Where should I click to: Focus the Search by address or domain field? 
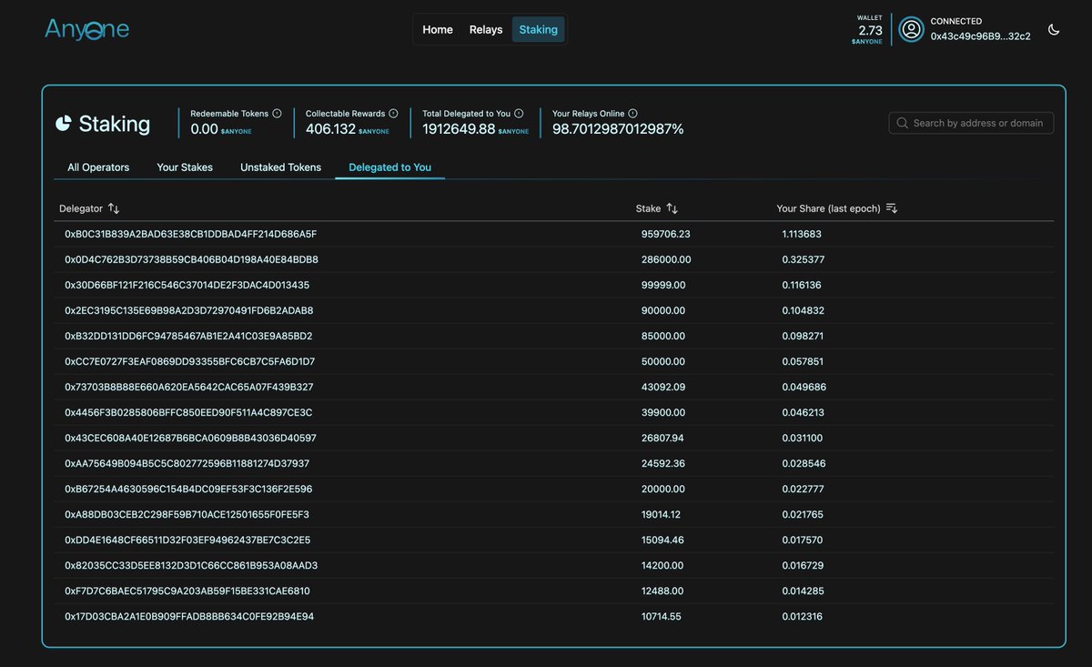(x=971, y=123)
